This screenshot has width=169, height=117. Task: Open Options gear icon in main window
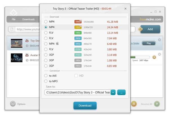(13, 104)
